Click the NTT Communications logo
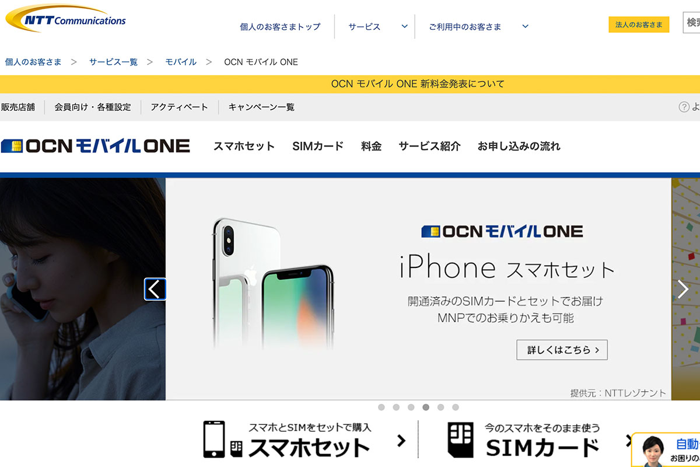Screen dimensions: 700x467 tap(65, 18)
